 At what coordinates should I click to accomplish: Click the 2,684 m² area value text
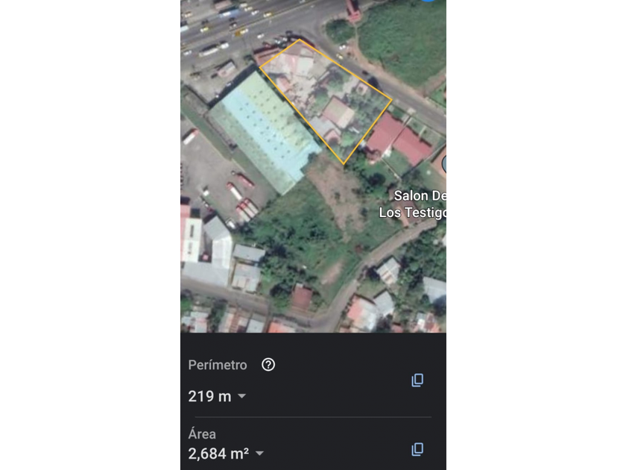[x=218, y=453]
